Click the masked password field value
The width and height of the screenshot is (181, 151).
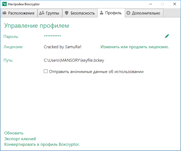53,36
